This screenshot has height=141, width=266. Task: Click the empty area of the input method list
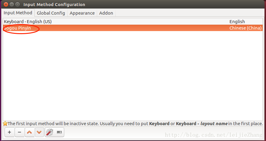[133, 76]
